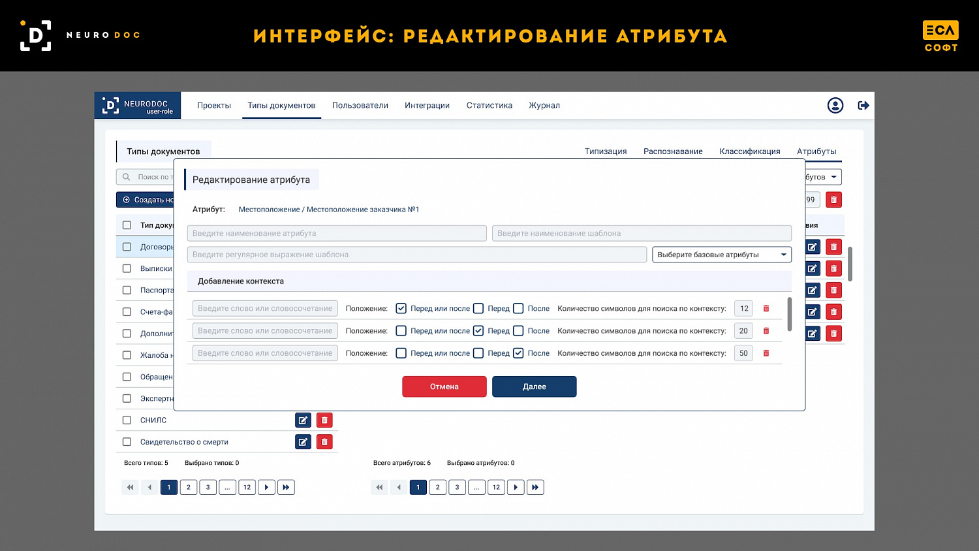Open the Журнал menu item
Image resolution: width=979 pixels, height=551 pixels.
tap(544, 106)
